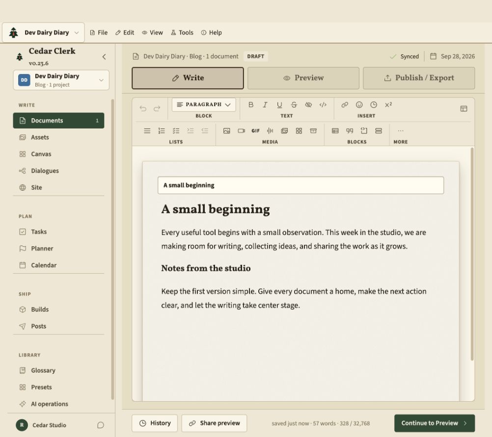Show more toolbar options
The width and height of the screenshot is (492, 437).
[x=401, y=131]
